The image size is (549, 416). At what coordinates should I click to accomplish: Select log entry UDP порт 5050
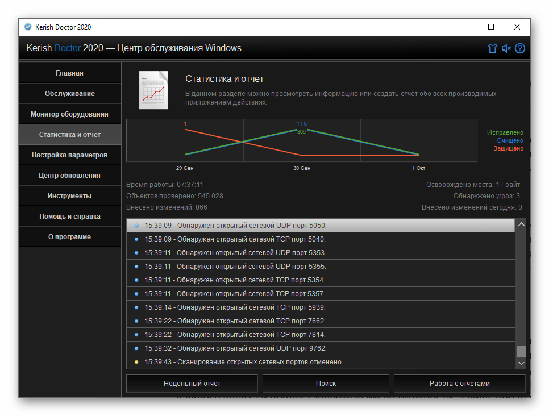pos(321,226)
